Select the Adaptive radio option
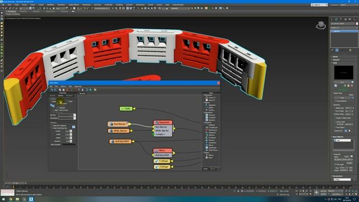 click(x=58, y=103)
